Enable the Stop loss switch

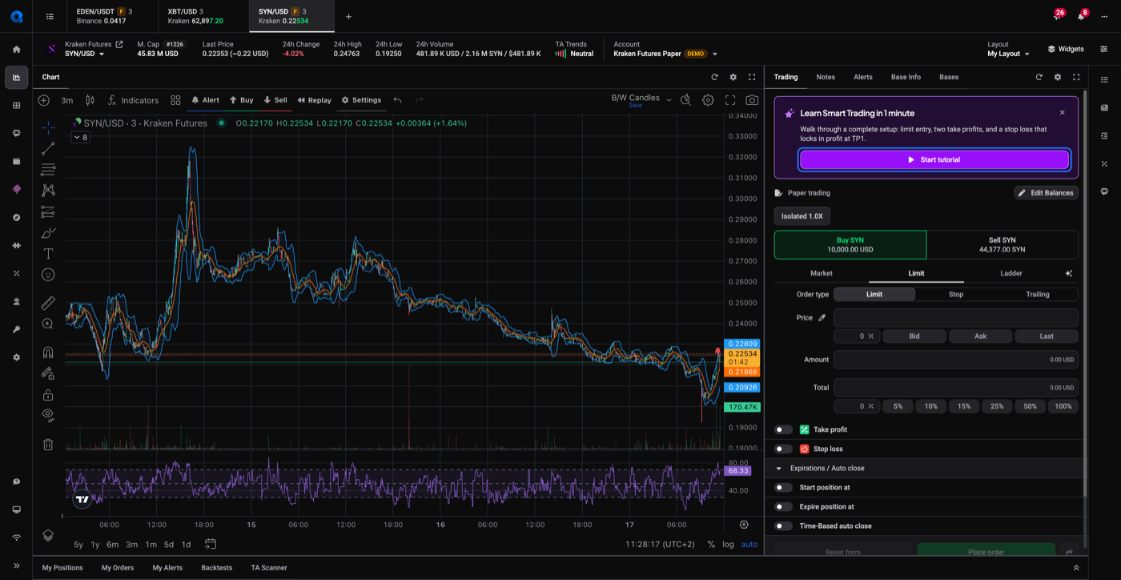[783, 449]
